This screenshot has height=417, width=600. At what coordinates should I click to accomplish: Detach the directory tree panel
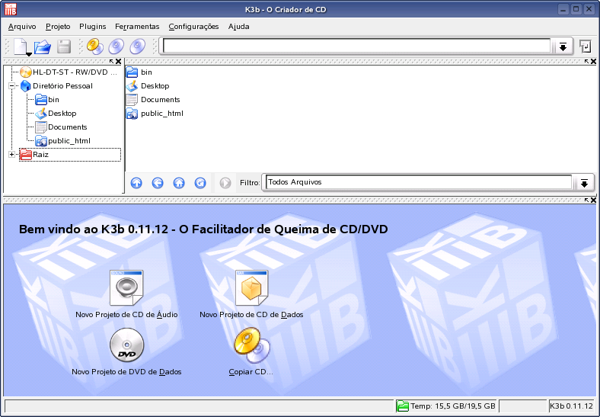[x=111, y=61]
